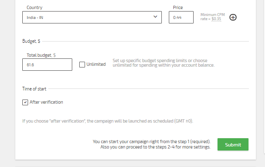
Task: Open the Country selector showing India - IN
Action: [x=92, y=17]
